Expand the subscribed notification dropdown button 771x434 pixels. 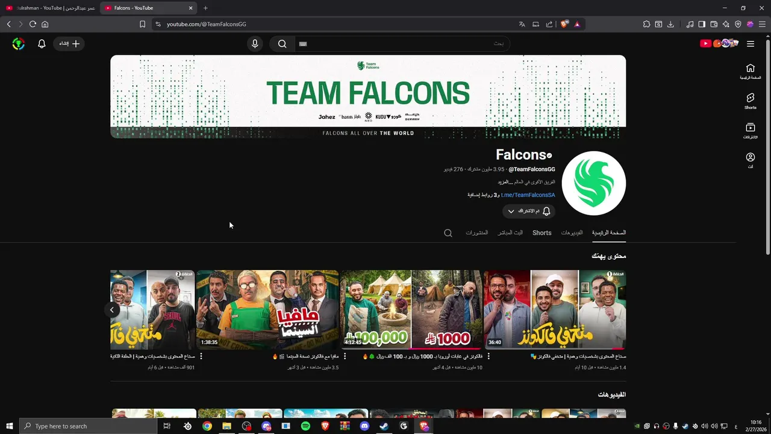point(529,211)
